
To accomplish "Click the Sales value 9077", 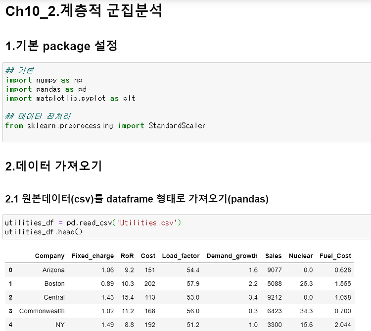I will [x=275, y=270].
